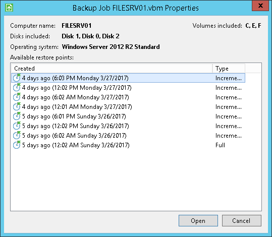This screenshot has height=237, width=272.
Task: Click restore point icon for 12:02 PM Monday
Action: pyautogui.click(x=17, y=87)
